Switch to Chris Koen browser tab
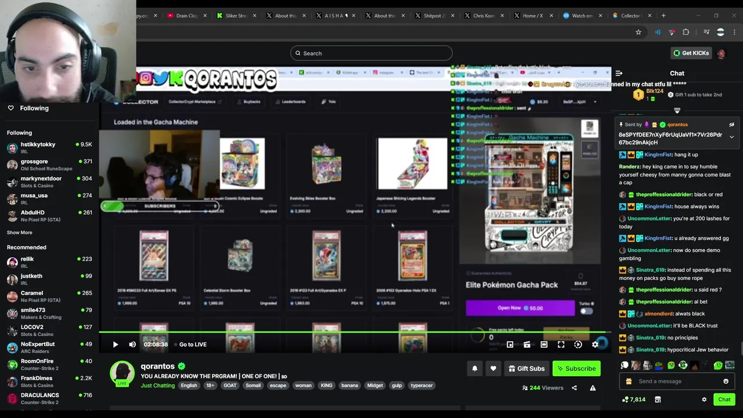Viewport: 743px width, 418px height. tap(483, 16)
